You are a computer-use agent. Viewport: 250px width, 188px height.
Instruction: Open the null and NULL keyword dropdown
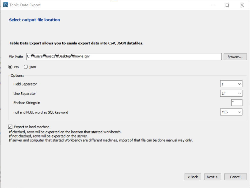pos(231,112)
